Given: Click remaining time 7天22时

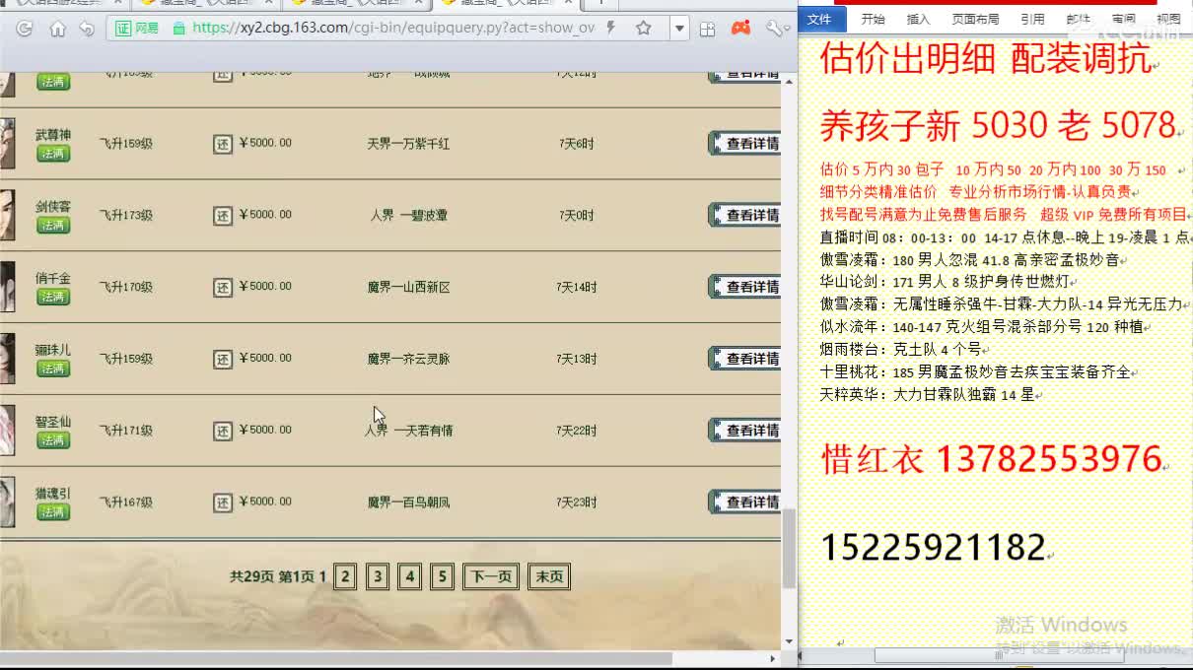Looking at the screenshot, I should 576,431.
